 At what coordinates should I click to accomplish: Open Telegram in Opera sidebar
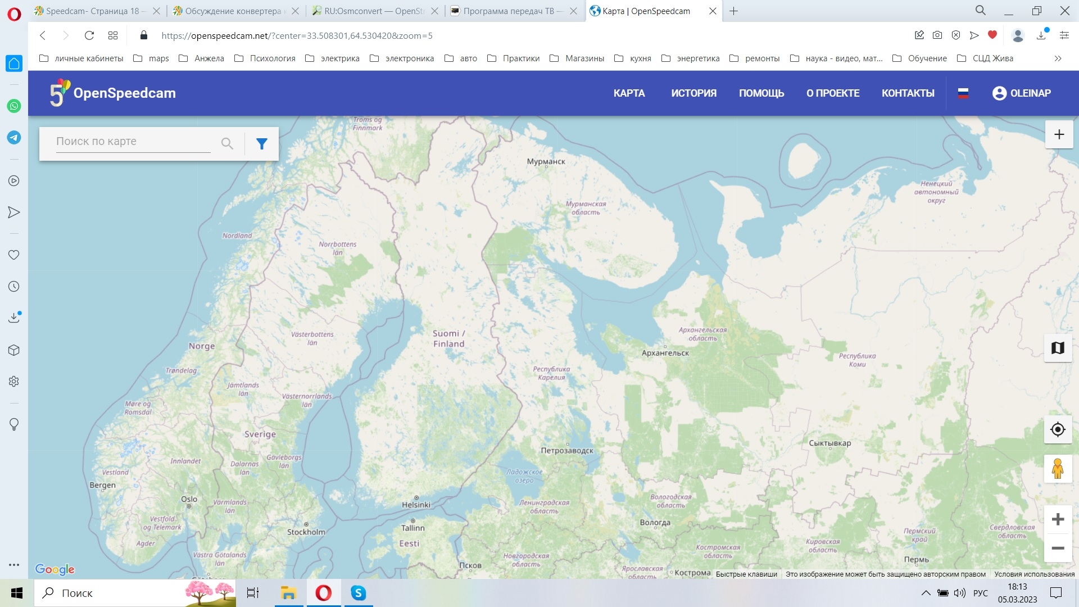14,138
